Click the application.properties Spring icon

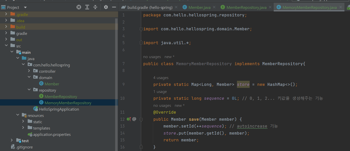click(30, 134)
